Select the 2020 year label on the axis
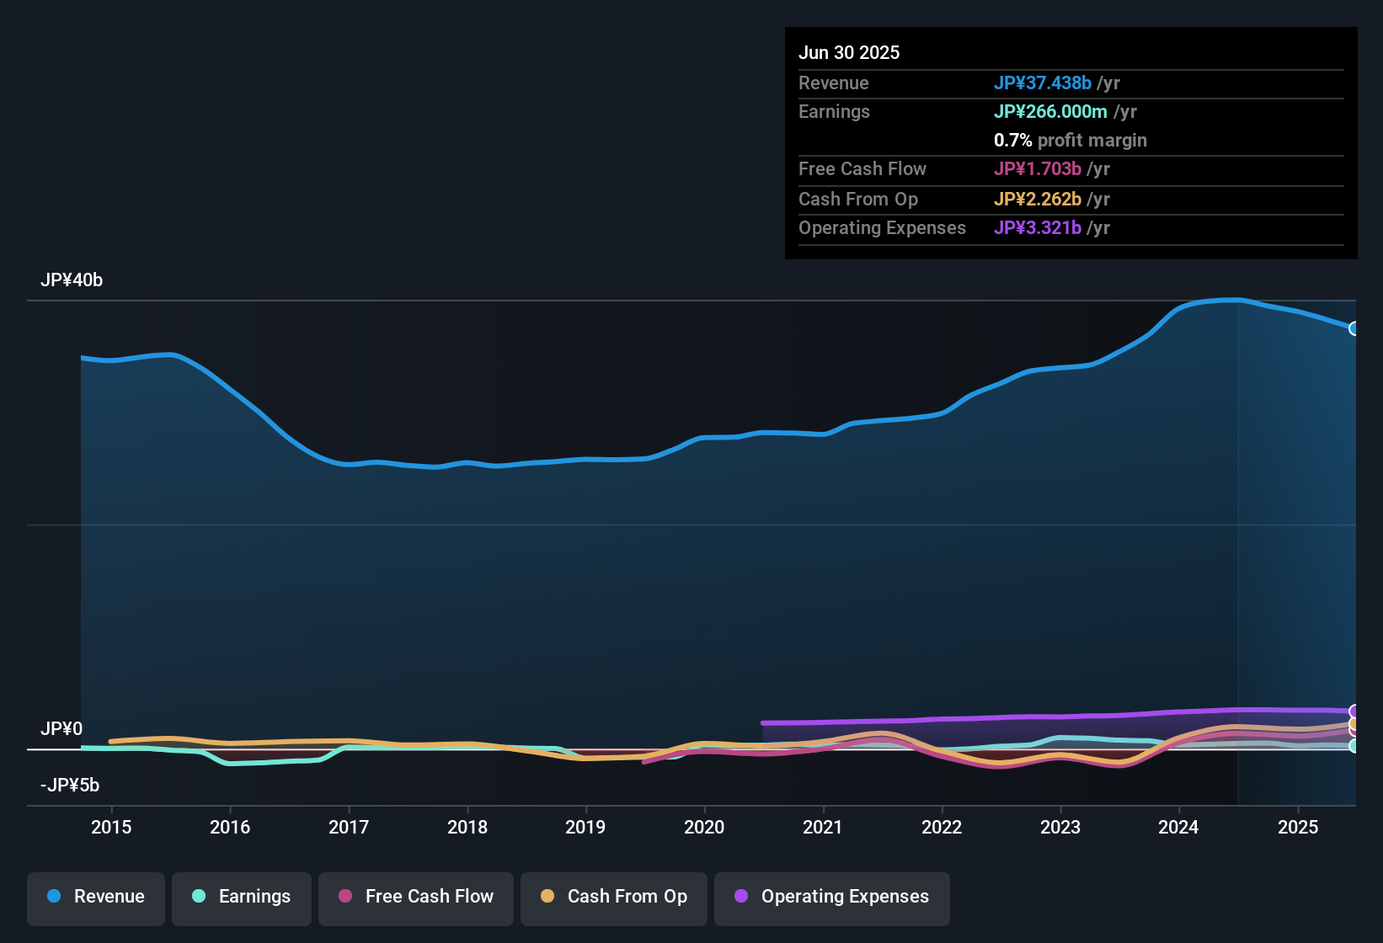 704,827
